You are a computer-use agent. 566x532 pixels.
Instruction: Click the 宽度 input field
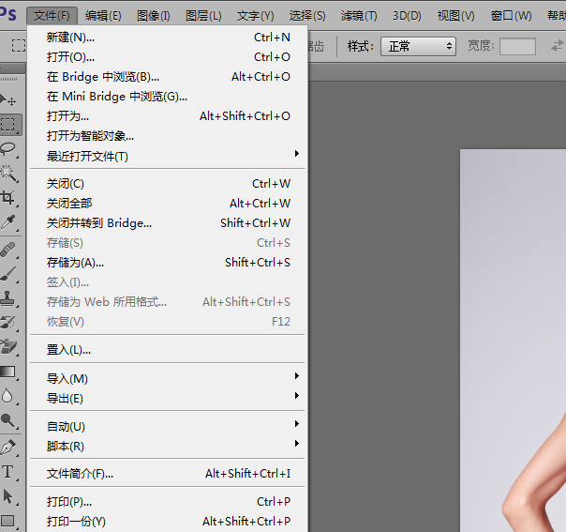[517, 46]
